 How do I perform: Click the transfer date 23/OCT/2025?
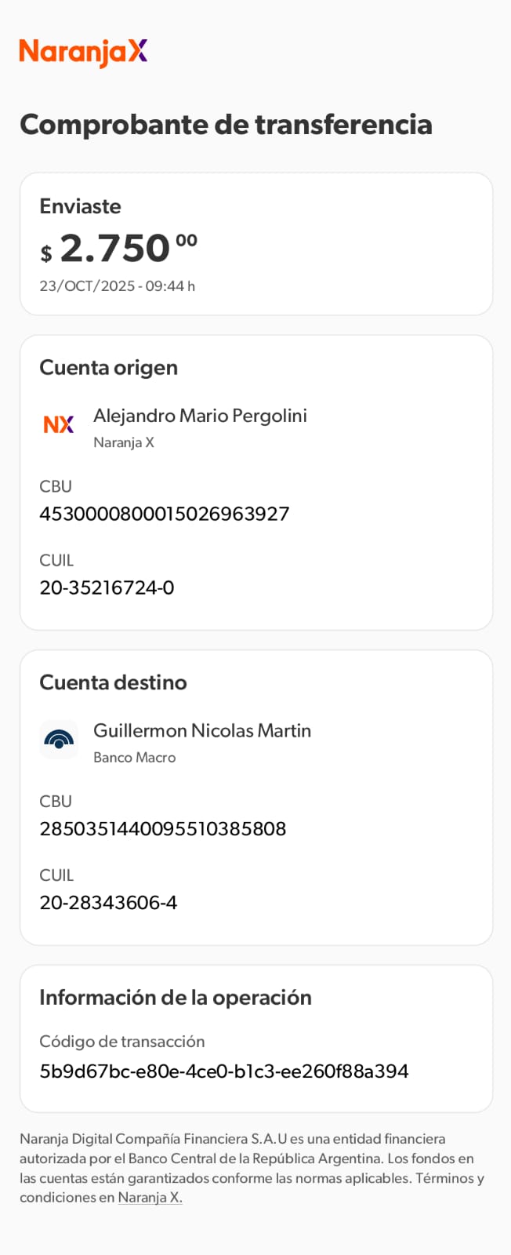117,286
